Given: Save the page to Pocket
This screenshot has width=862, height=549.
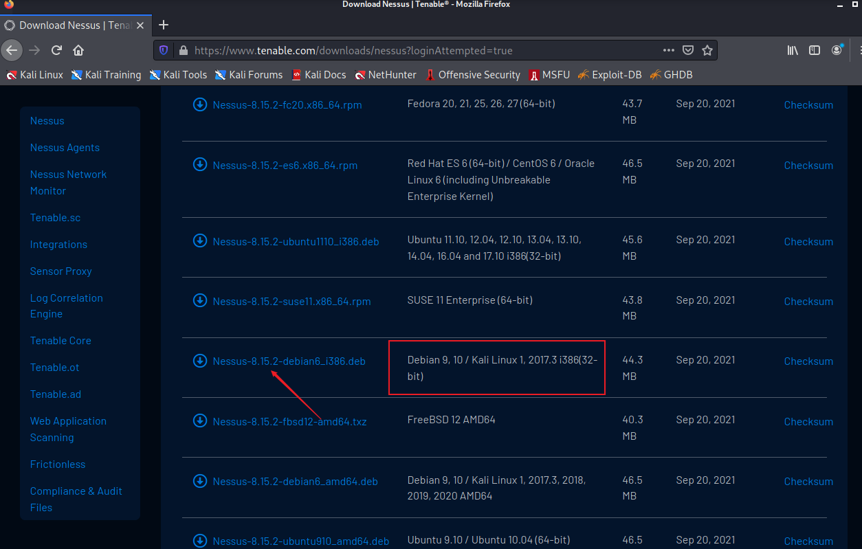Looking at the screenshot, I should click(x=688, y=50).
